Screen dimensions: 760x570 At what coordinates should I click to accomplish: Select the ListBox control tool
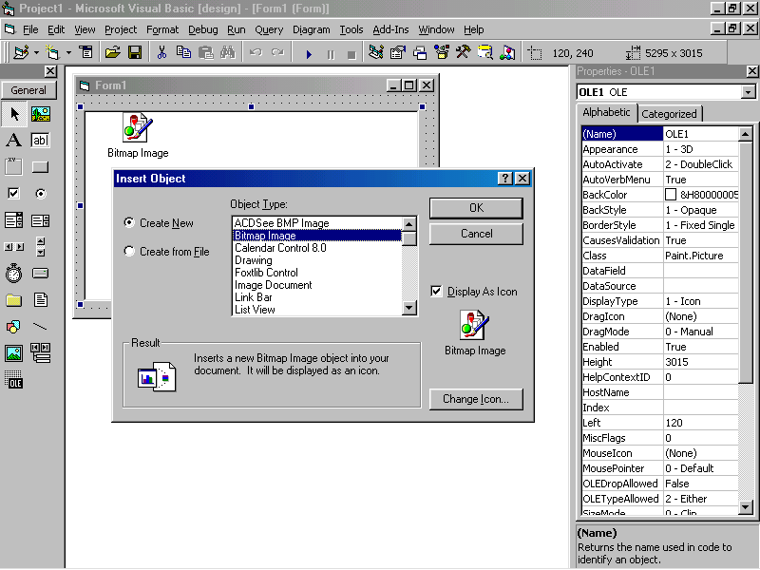point(41,220)
